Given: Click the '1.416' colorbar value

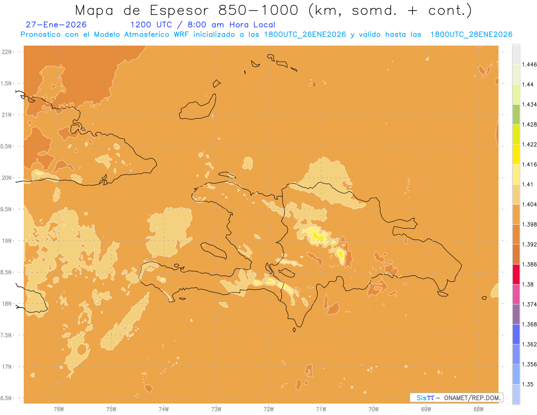Looking at the screenshot, I should (529, 164).
